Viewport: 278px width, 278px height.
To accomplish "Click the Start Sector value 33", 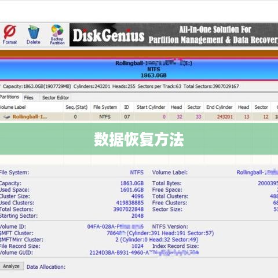I will pos(199,116).
